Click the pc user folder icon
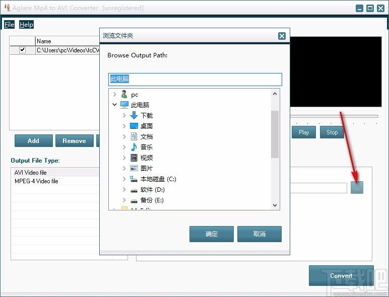Viewport: 389px width, 297px height. 124,95
